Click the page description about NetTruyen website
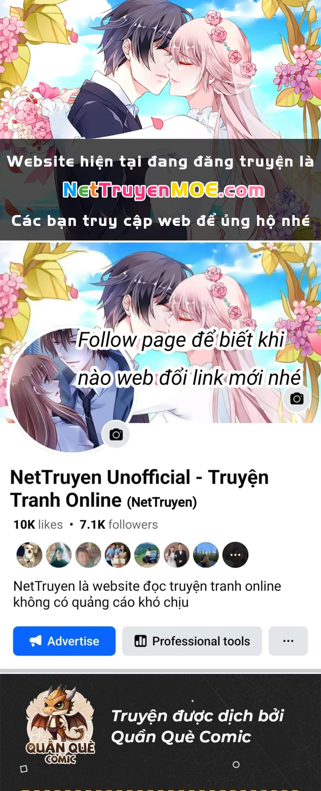This screenshot has height=791, width=321. [x=147, y=594]
